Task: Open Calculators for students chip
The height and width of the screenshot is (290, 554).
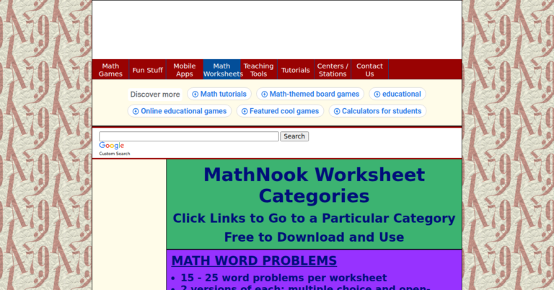Action: [378, 111]
